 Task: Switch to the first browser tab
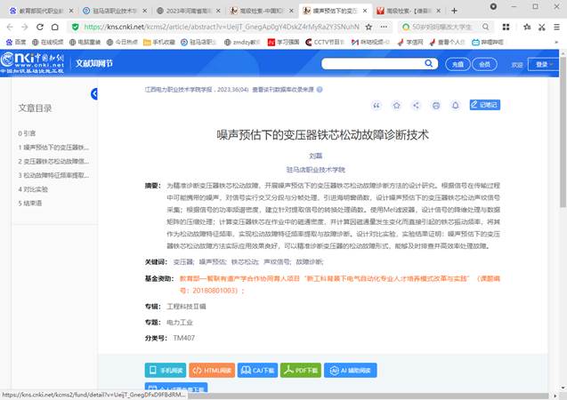pyautogui.click(x=41, y=11)
